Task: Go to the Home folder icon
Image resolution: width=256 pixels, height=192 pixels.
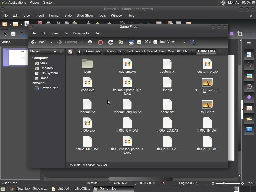Action: pos(121,42)
